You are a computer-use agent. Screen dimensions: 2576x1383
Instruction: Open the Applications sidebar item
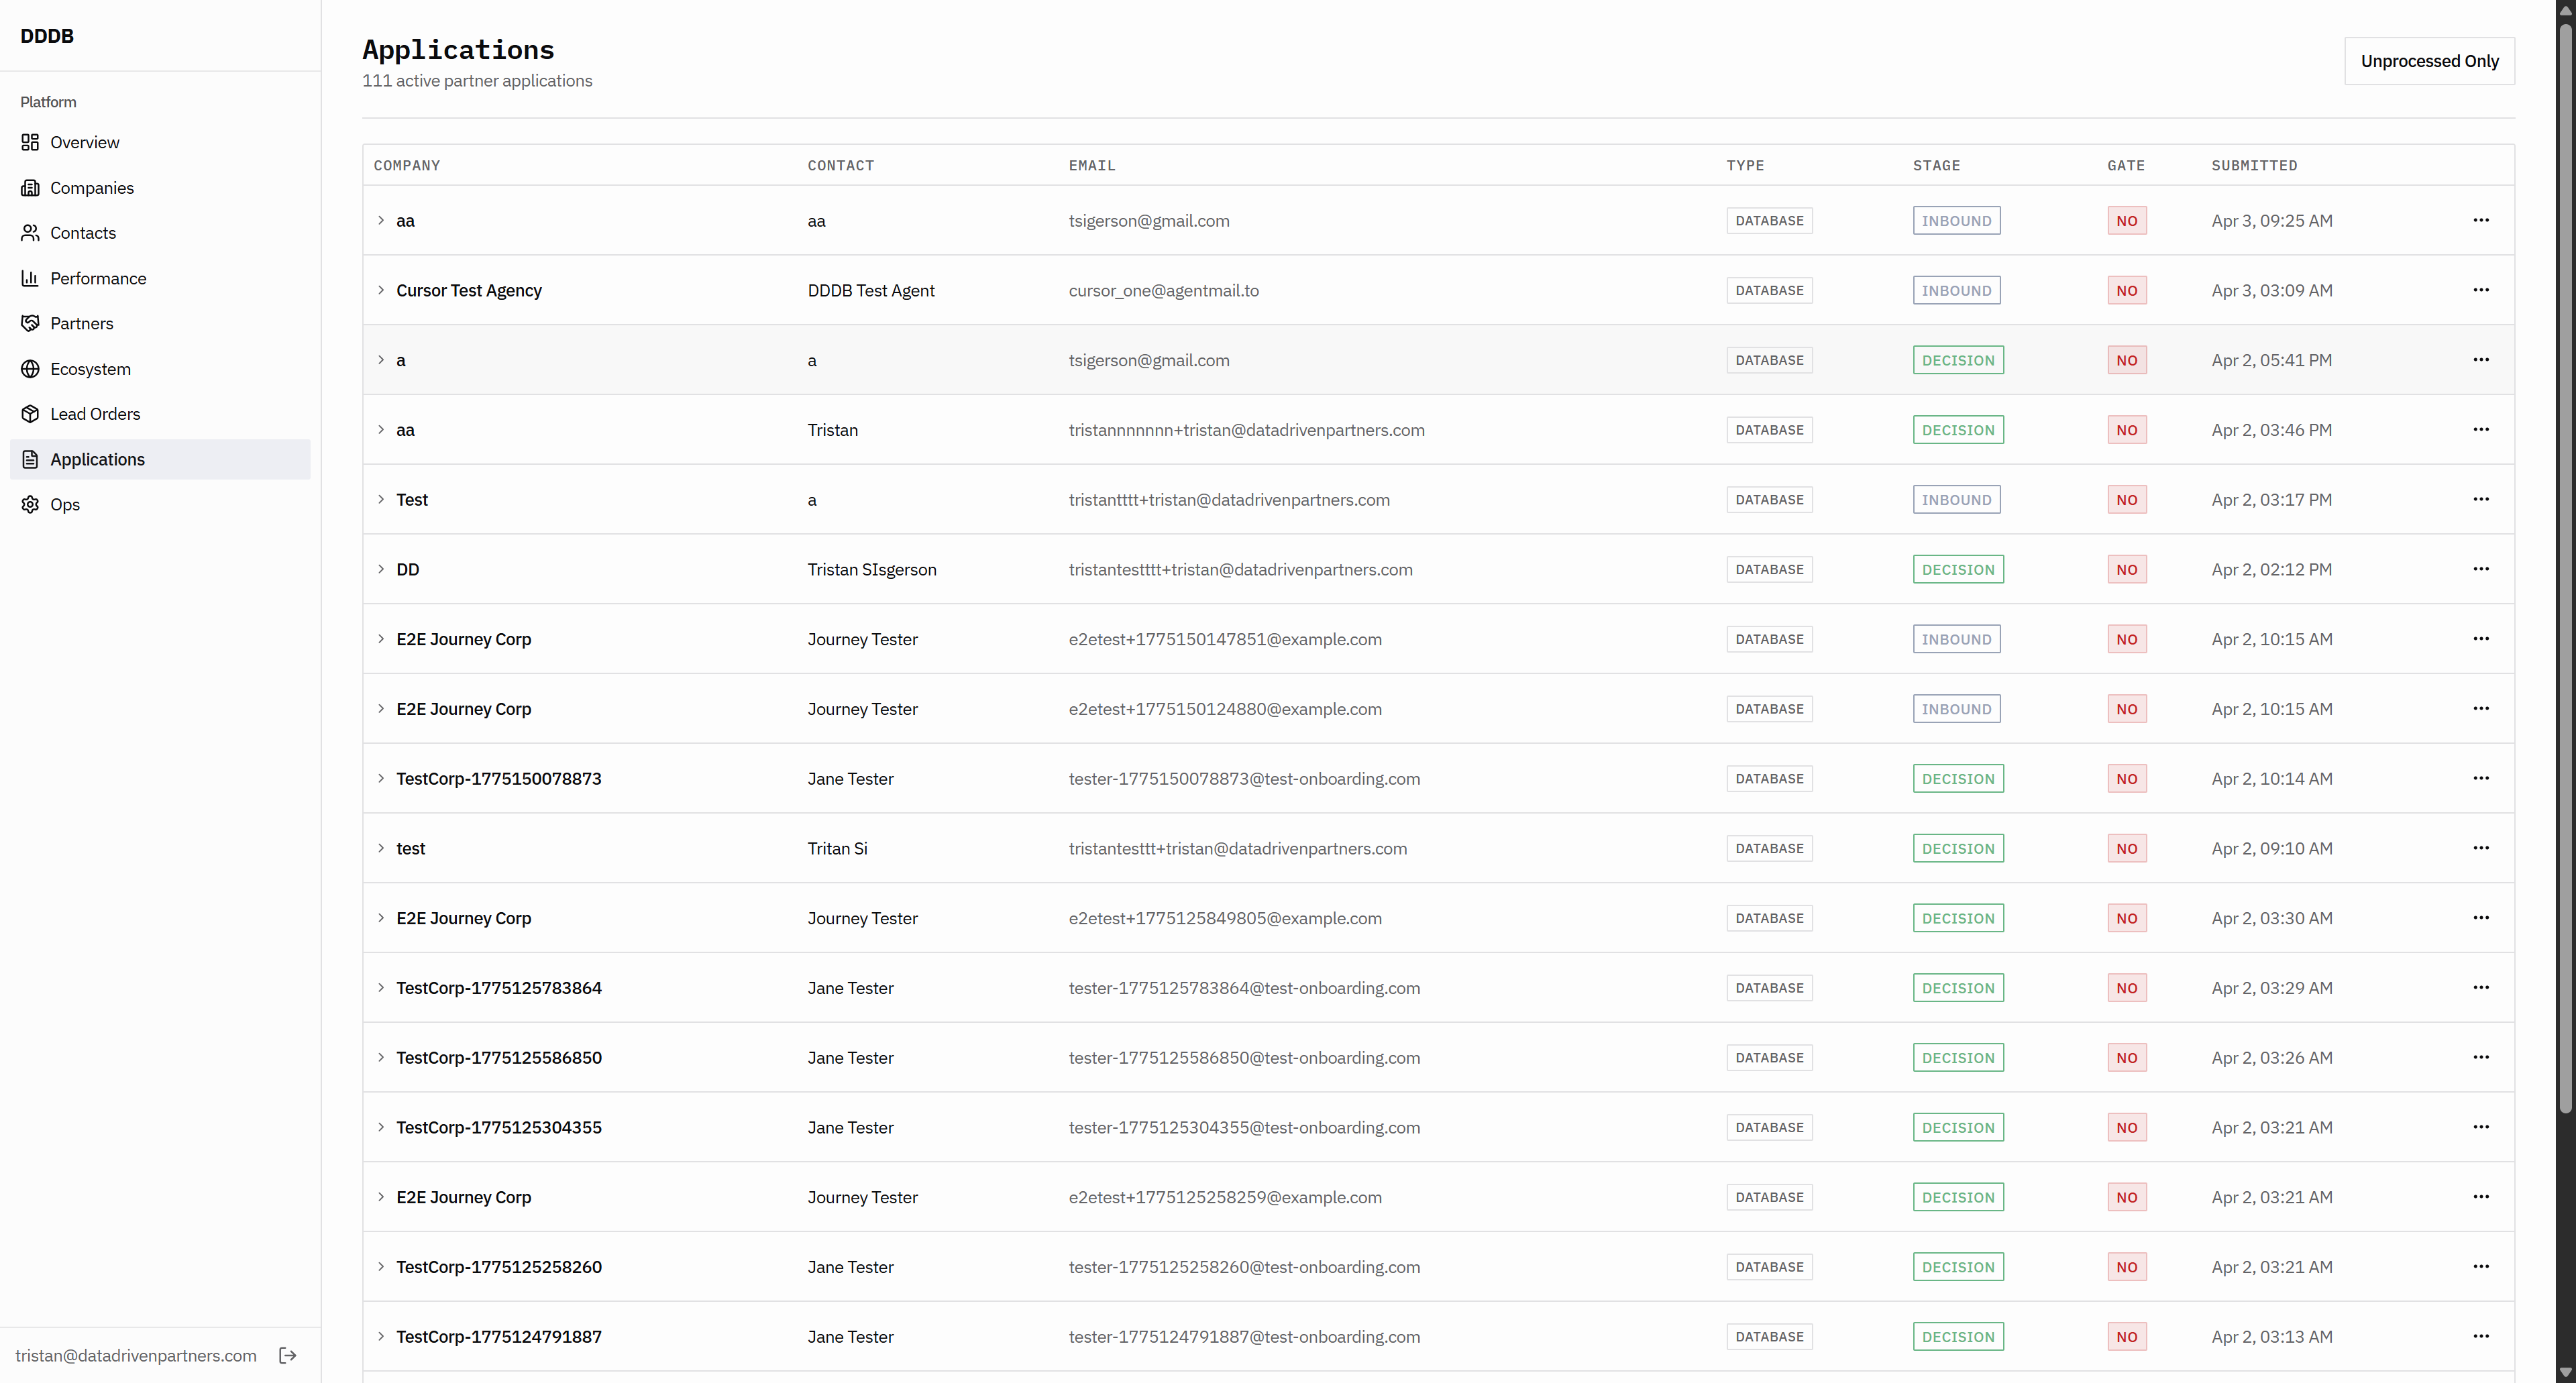coord(97,459)
